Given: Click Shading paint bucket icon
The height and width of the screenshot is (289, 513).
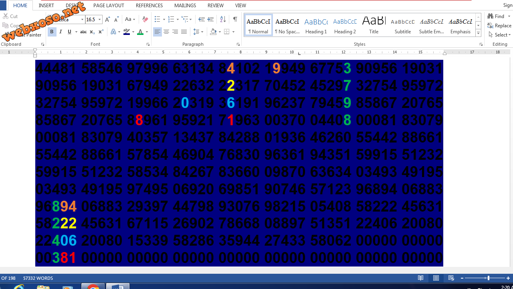Looking at the screenshot, I should pos(213,32).
